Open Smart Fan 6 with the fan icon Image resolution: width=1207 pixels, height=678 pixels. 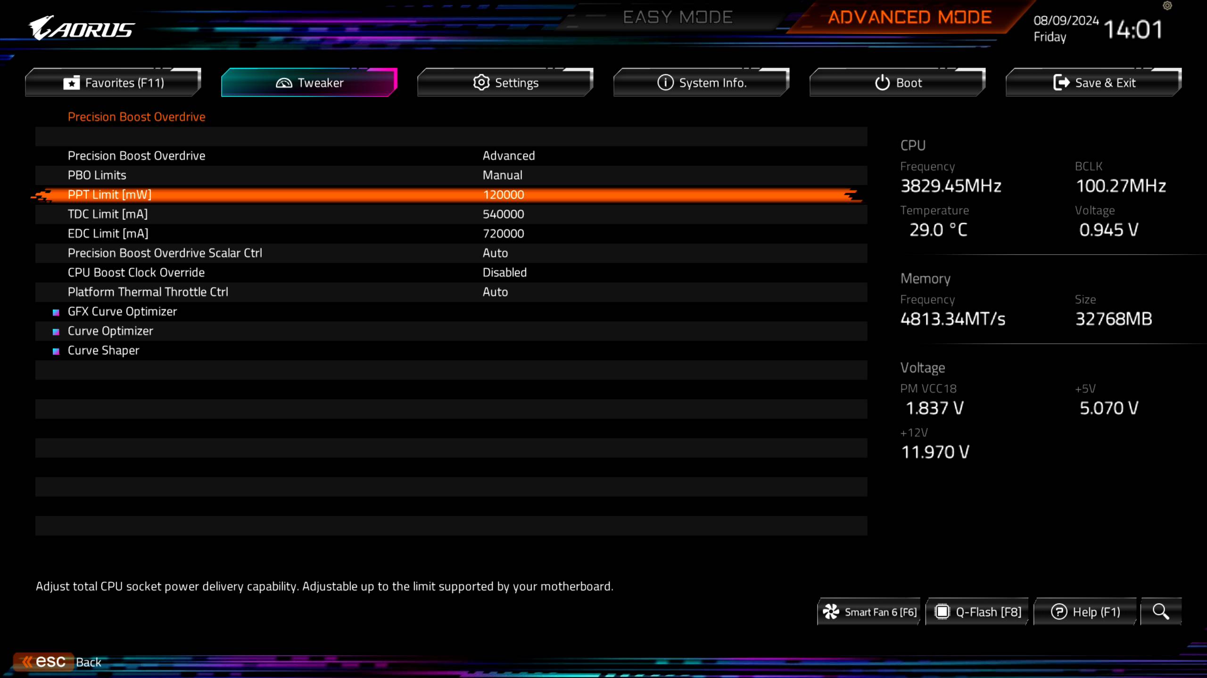[x=832, y=611]
